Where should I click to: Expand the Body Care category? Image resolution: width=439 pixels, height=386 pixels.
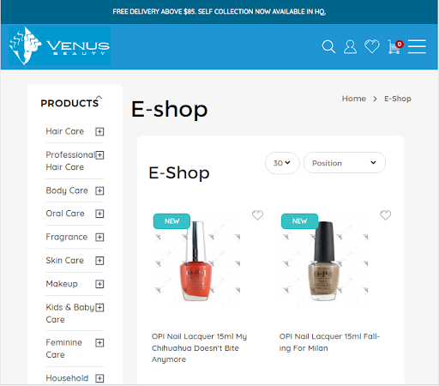tap(99, 190)
